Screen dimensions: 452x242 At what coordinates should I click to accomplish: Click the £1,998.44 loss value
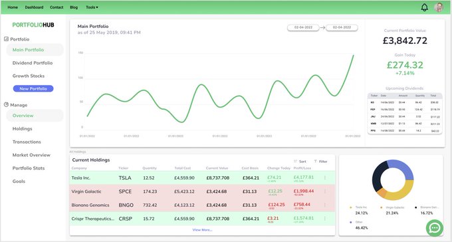pos(304,191)
